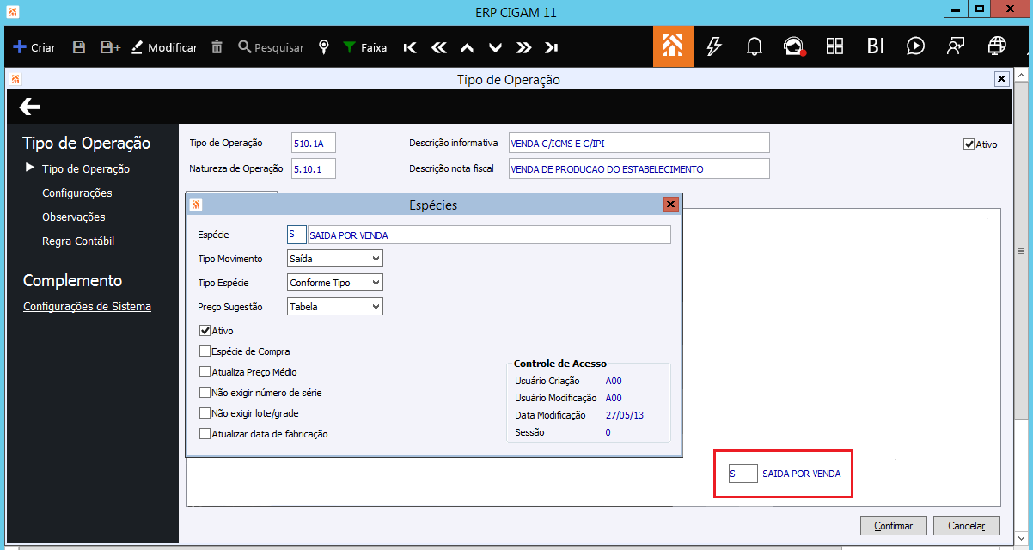Click the up chevron navigation icon

pyautogui.click(x=467, y=47)
